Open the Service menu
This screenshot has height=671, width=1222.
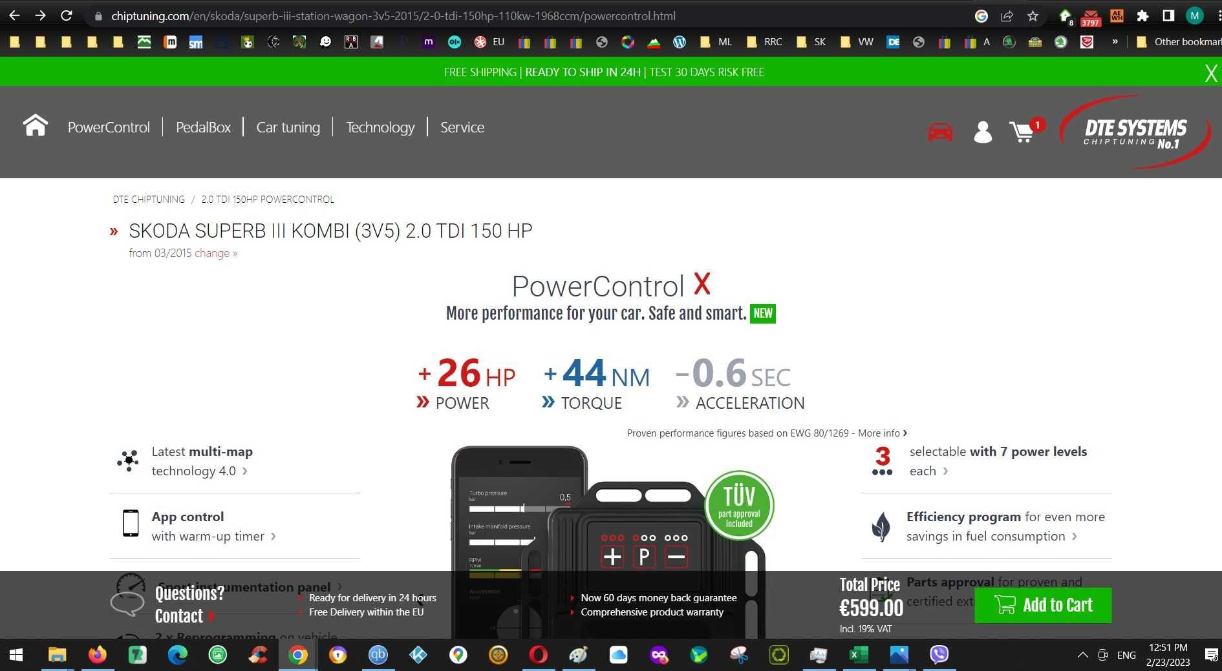pos(462,127)
